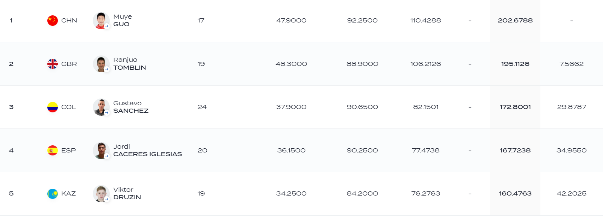Click the Spain flag icon
Image resolution: width=608 pixels, height=218 pixels.
point(53,151)
